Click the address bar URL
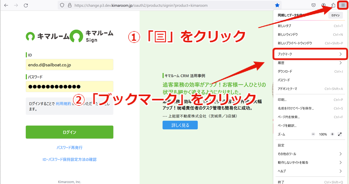Viewport: 349px width, 184px height. 141,5
